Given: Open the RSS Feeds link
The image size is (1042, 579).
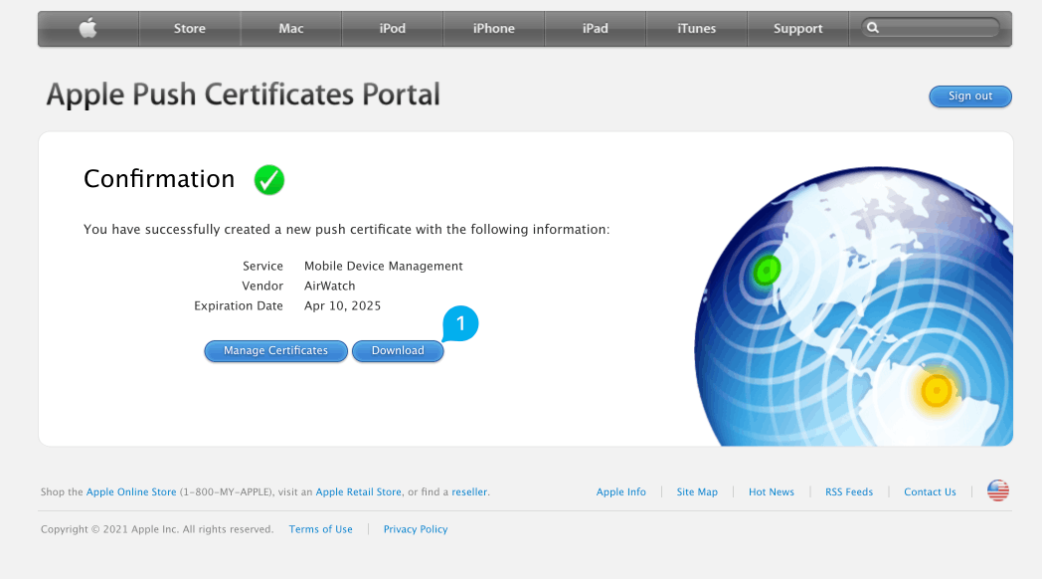Looking at the screenshot, I should 849,491.
